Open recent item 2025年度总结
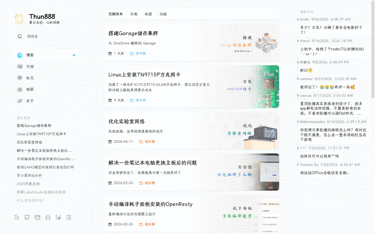The width and height of the screenshot is (375, 234). point(28,184)
